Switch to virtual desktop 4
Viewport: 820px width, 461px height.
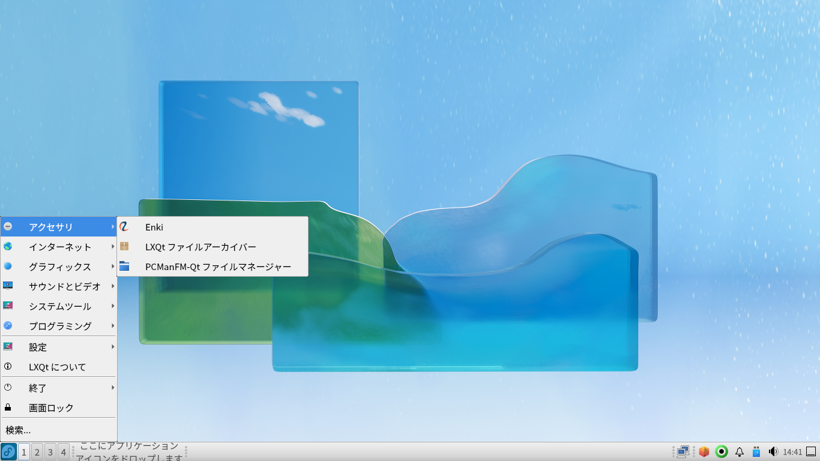tap(64, 452)
